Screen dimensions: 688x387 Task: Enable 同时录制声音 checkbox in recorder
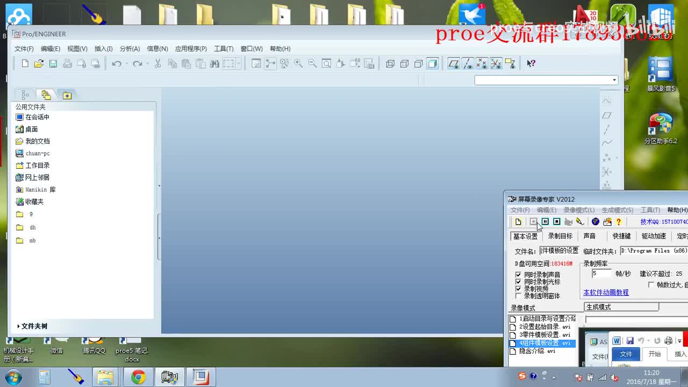(518, 275)
